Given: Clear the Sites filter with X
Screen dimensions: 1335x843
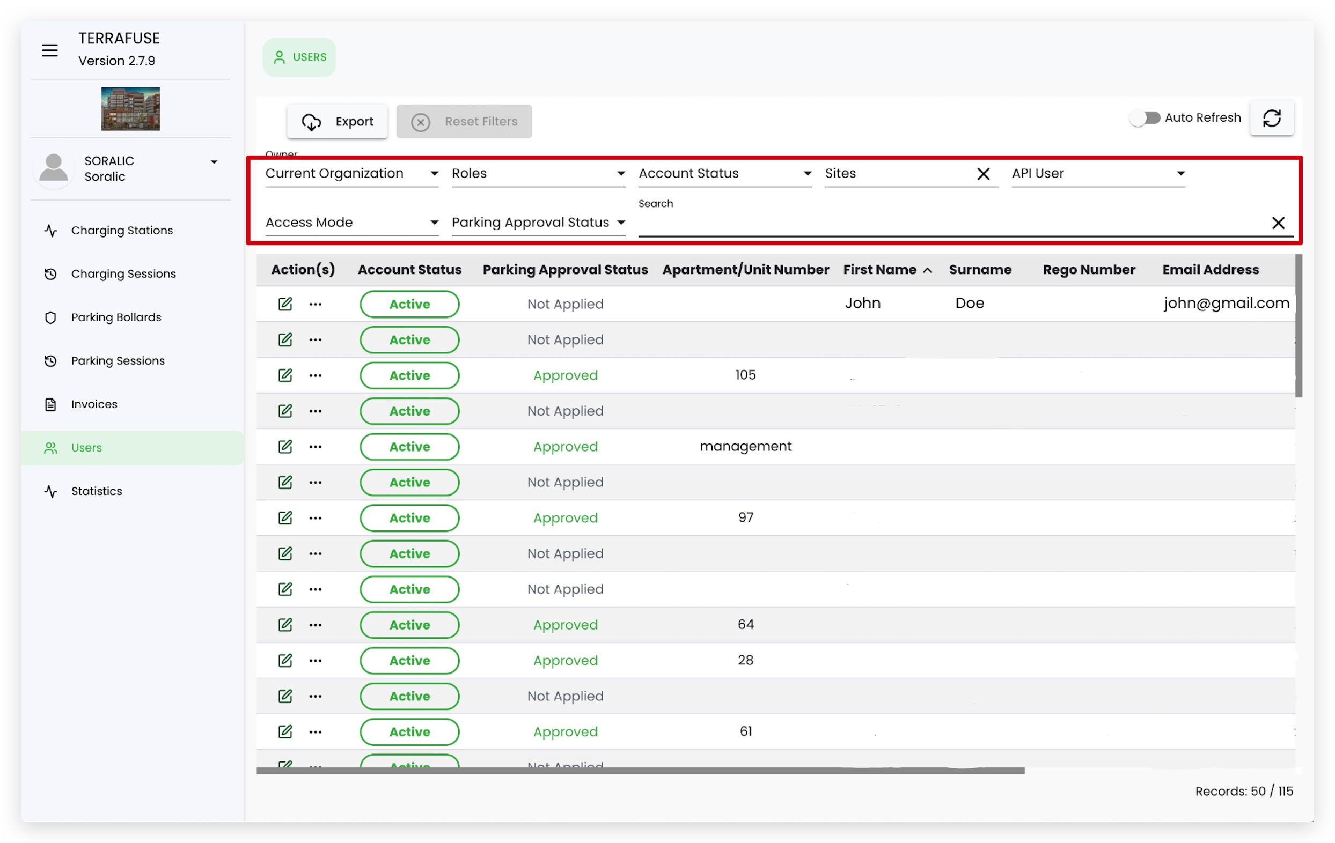Looking at the screenshot, I should point(983,174).
